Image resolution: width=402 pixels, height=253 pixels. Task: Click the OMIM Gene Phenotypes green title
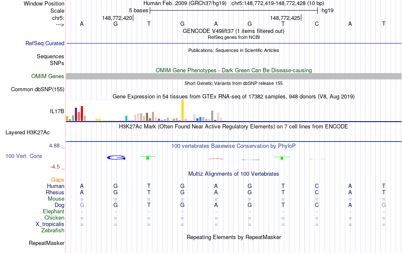pyautogui.click(x=234, y=71)
